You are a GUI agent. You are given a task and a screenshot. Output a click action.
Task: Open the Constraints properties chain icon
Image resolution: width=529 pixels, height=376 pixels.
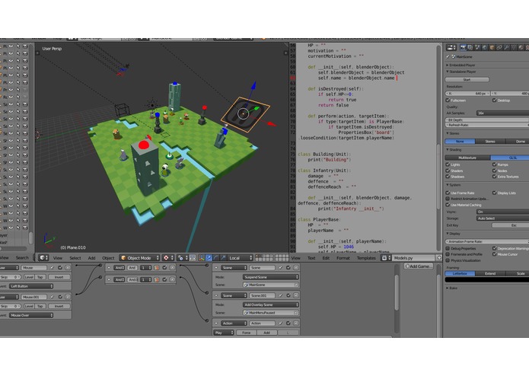coord(499,47)
